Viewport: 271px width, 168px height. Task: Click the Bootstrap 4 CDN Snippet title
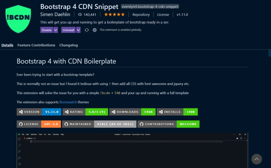pos(79,6)
